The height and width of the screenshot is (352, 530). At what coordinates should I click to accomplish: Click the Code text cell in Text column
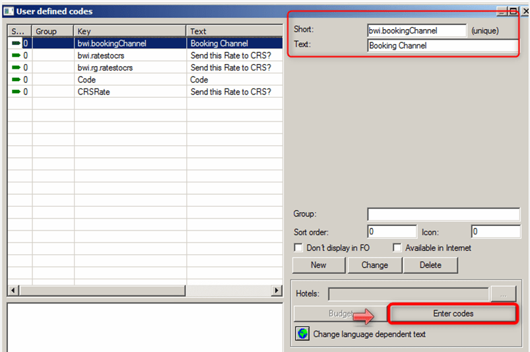point(234,80)
